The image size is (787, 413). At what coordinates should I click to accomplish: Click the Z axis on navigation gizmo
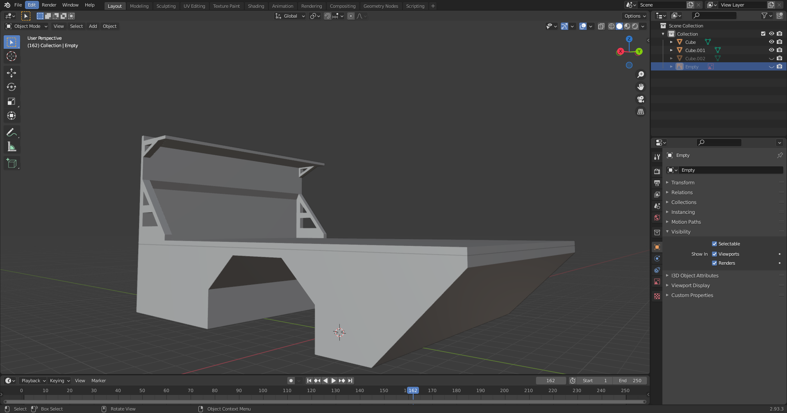629,39
